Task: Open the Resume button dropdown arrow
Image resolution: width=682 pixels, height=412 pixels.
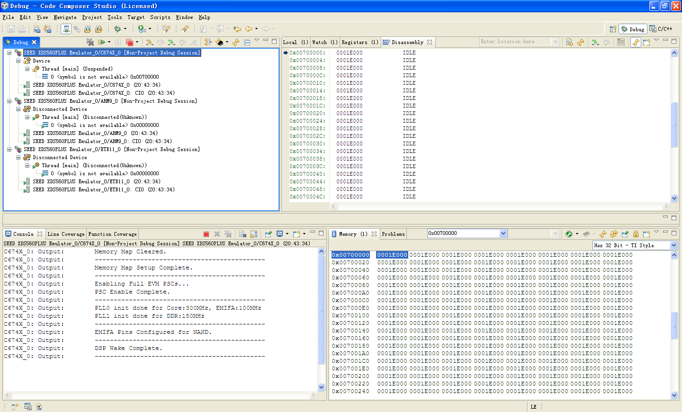Action: [109, 42]
